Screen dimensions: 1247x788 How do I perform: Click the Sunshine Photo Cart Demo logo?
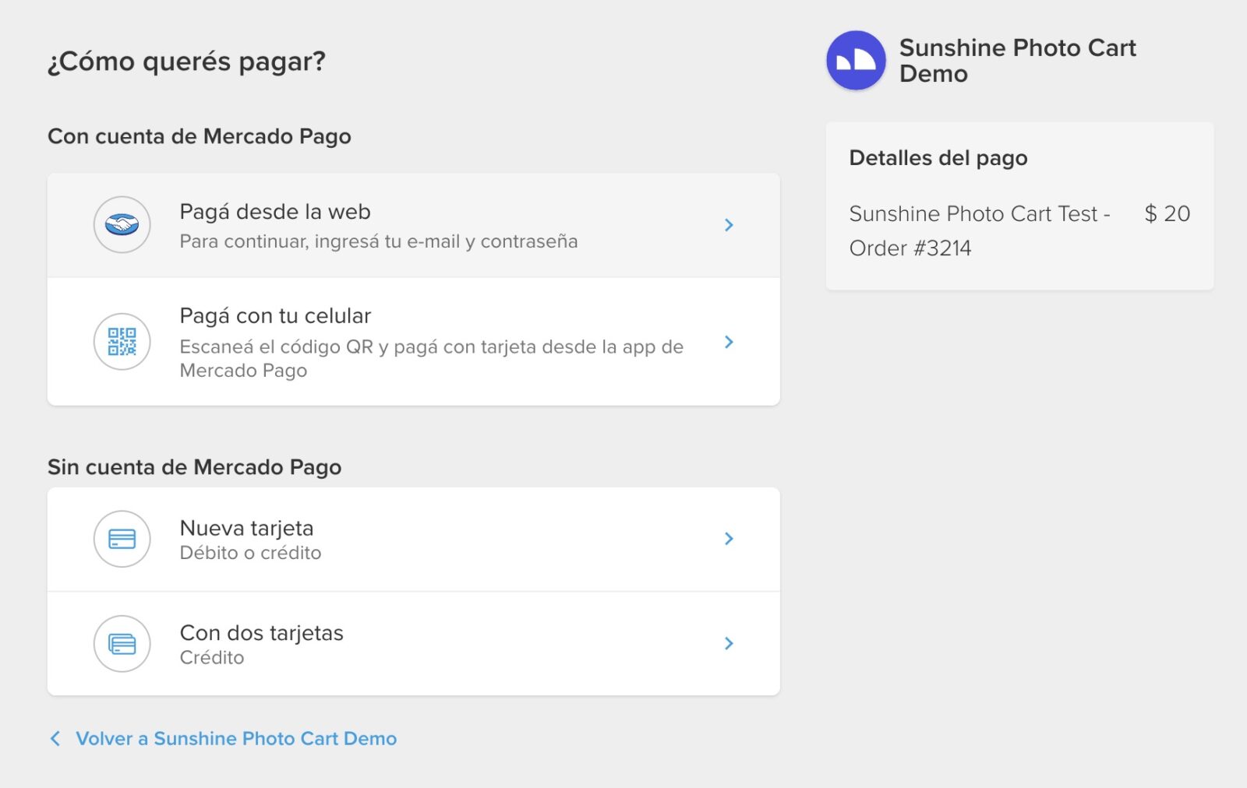[856, 61]
